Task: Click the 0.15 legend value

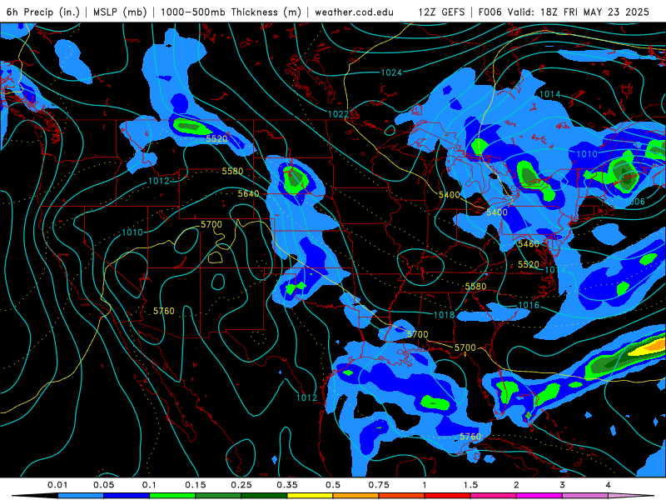Action: tap(196, 485)
